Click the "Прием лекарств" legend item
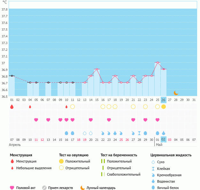200x190 pixels. [x=60, y=188]
